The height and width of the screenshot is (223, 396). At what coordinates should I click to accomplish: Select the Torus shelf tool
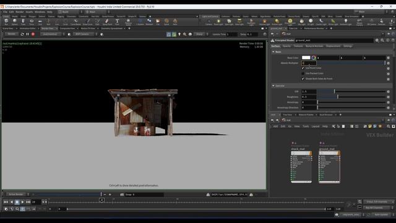[32, 22]
